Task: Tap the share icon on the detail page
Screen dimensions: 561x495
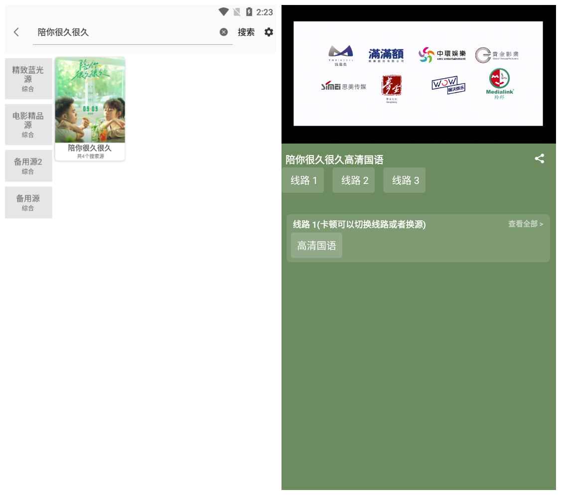Action: pyautogui.click(x=540, y=160)
